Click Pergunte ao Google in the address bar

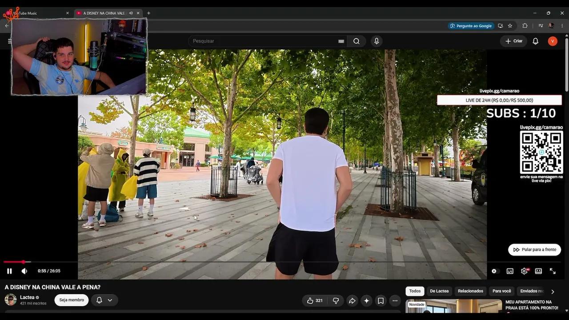point(471,26)
